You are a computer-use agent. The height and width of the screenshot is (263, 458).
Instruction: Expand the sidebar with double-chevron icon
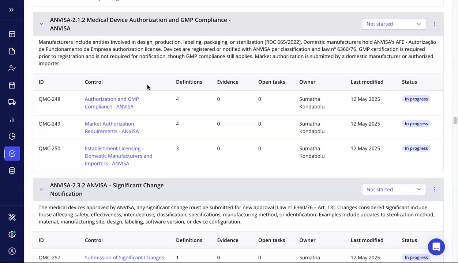tap(12, 10)
